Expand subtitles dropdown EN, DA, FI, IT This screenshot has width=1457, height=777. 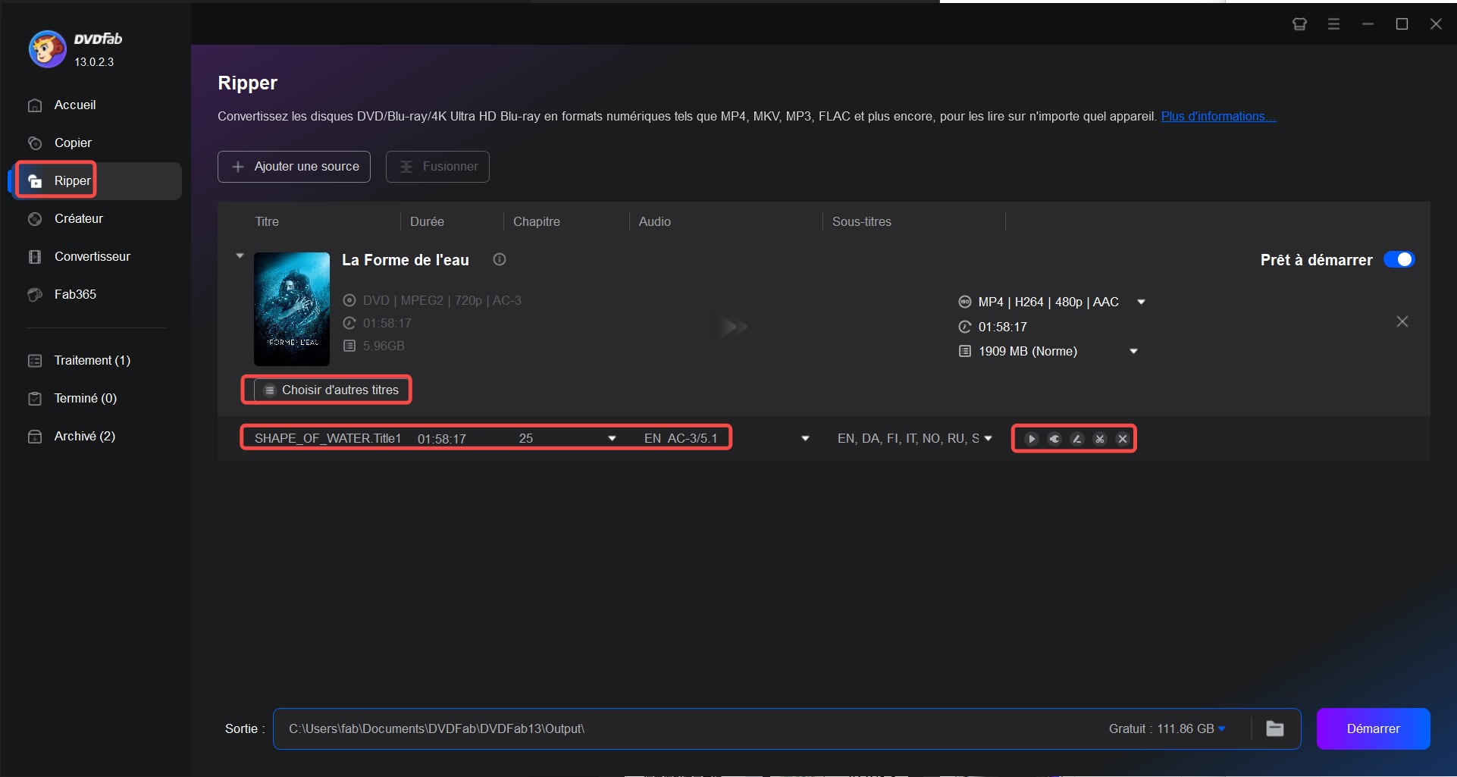(x=989, y=438)
